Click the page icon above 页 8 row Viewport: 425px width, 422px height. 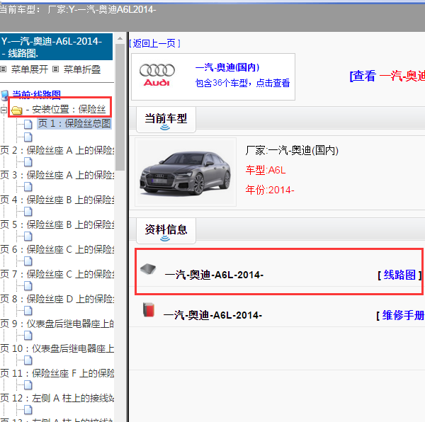coord(28,286)
